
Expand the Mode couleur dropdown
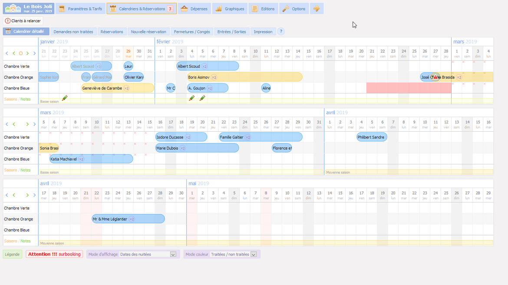254,255
